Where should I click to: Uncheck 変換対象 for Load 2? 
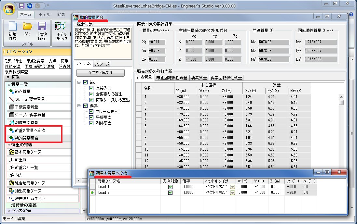coord(170,193)
